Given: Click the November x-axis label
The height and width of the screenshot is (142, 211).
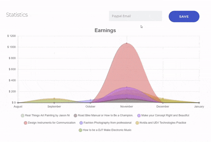Looking at the screenshot, I should (x=127, y=106).
